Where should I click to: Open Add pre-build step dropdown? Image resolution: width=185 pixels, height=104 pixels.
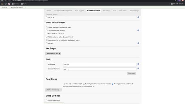click(53, 54)
